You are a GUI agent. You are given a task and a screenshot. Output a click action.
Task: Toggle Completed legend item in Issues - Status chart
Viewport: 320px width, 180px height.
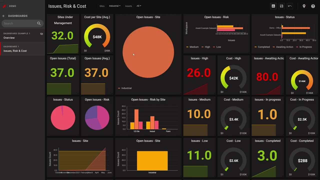click(x=262, y=47)
